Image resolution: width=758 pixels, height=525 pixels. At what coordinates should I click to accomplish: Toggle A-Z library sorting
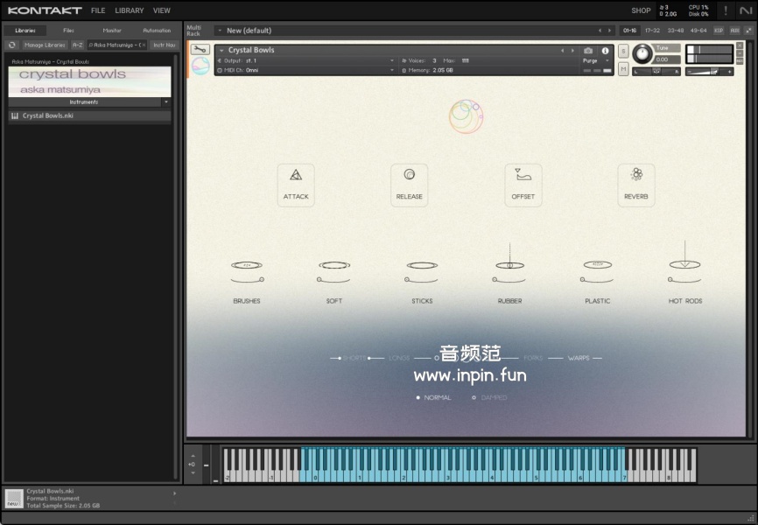[x=77, y=45]
